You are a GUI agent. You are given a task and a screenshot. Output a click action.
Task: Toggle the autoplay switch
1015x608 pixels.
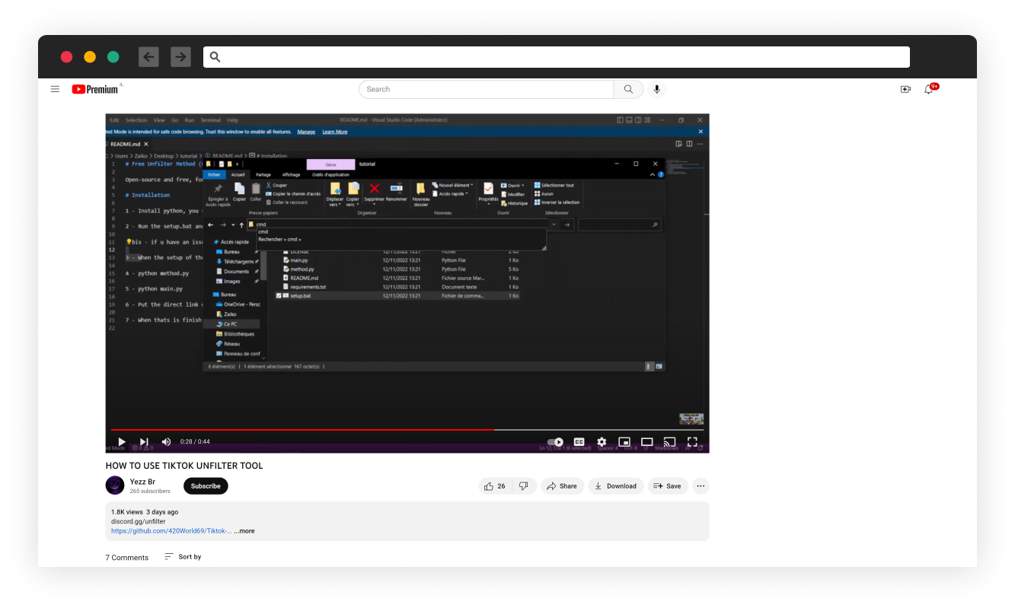[x=556, y=441]
